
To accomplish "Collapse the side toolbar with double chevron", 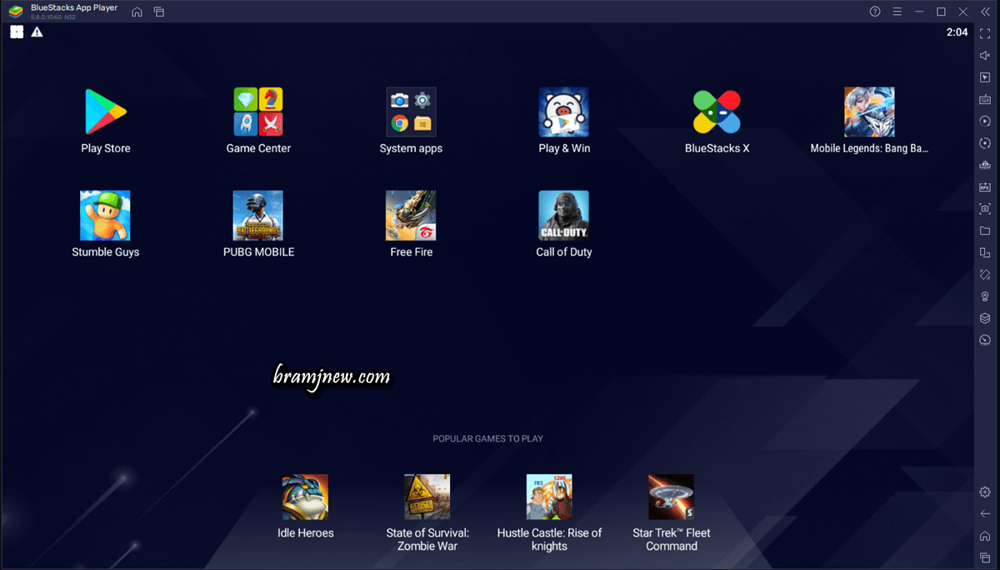I will [985, 12].
